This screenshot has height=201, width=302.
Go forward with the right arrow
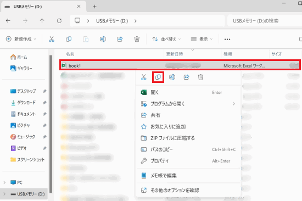pos(25,21)
